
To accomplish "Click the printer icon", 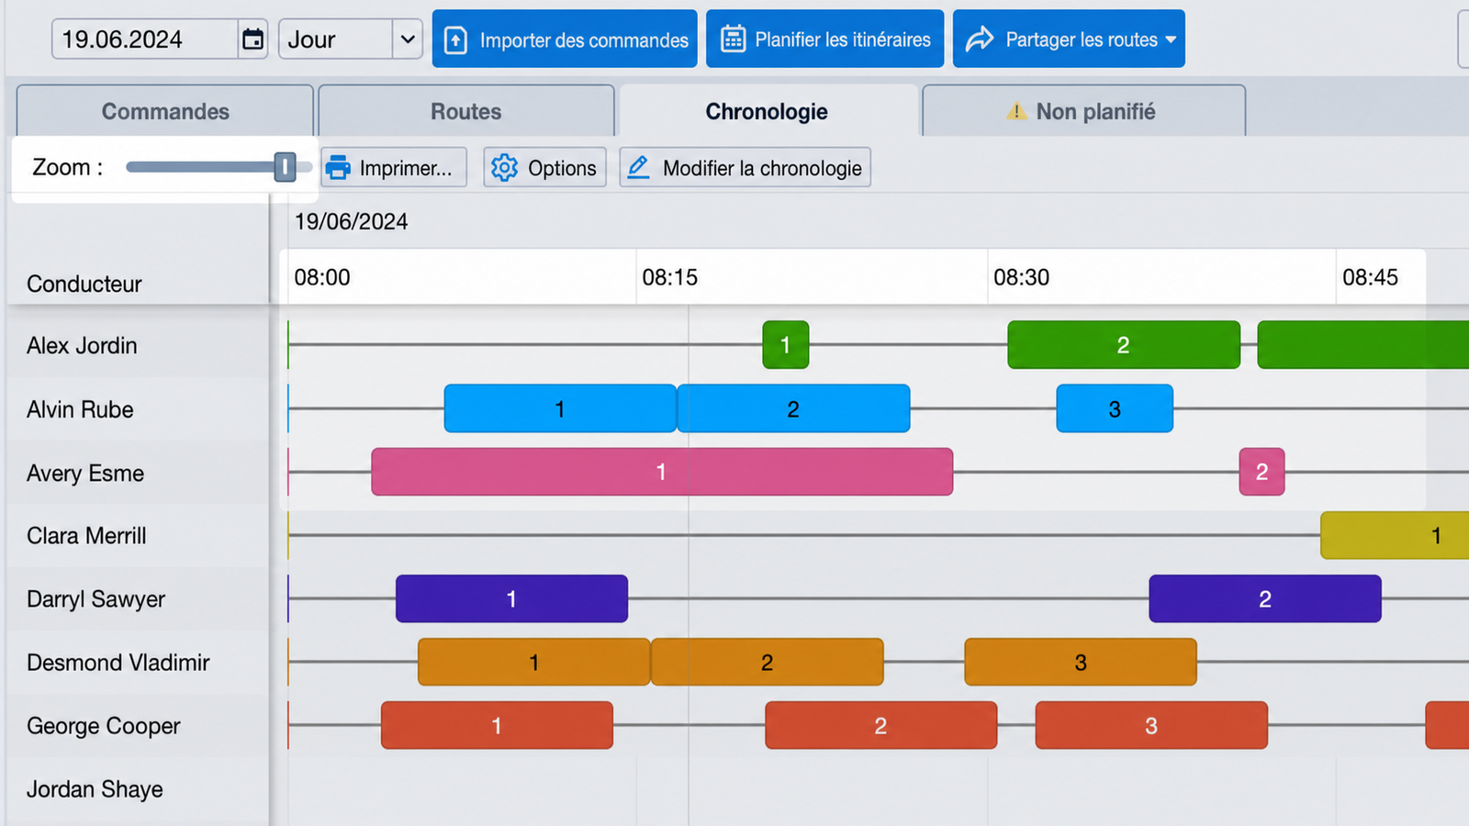I will click(x=338, y=168).
